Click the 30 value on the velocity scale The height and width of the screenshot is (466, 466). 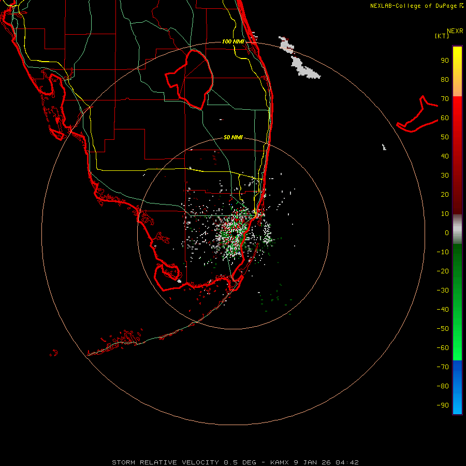coord(445,176)
